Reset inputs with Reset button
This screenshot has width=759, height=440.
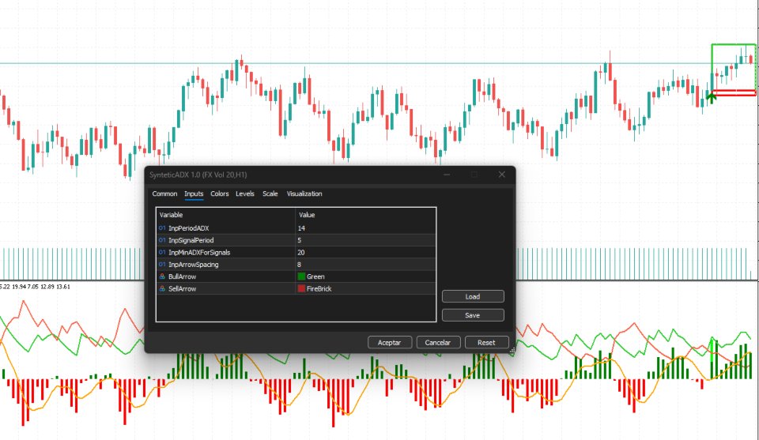tap(486, 342)
